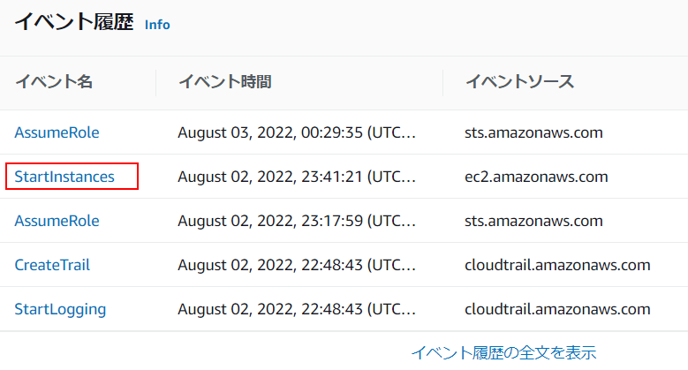Click the event time in the StartLogging row
The image size is (688, 370).
tap(297, 309)
